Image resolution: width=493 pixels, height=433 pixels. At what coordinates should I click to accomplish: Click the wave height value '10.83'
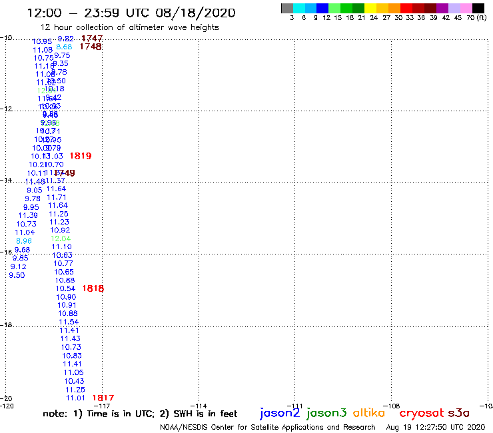point(72,356)
